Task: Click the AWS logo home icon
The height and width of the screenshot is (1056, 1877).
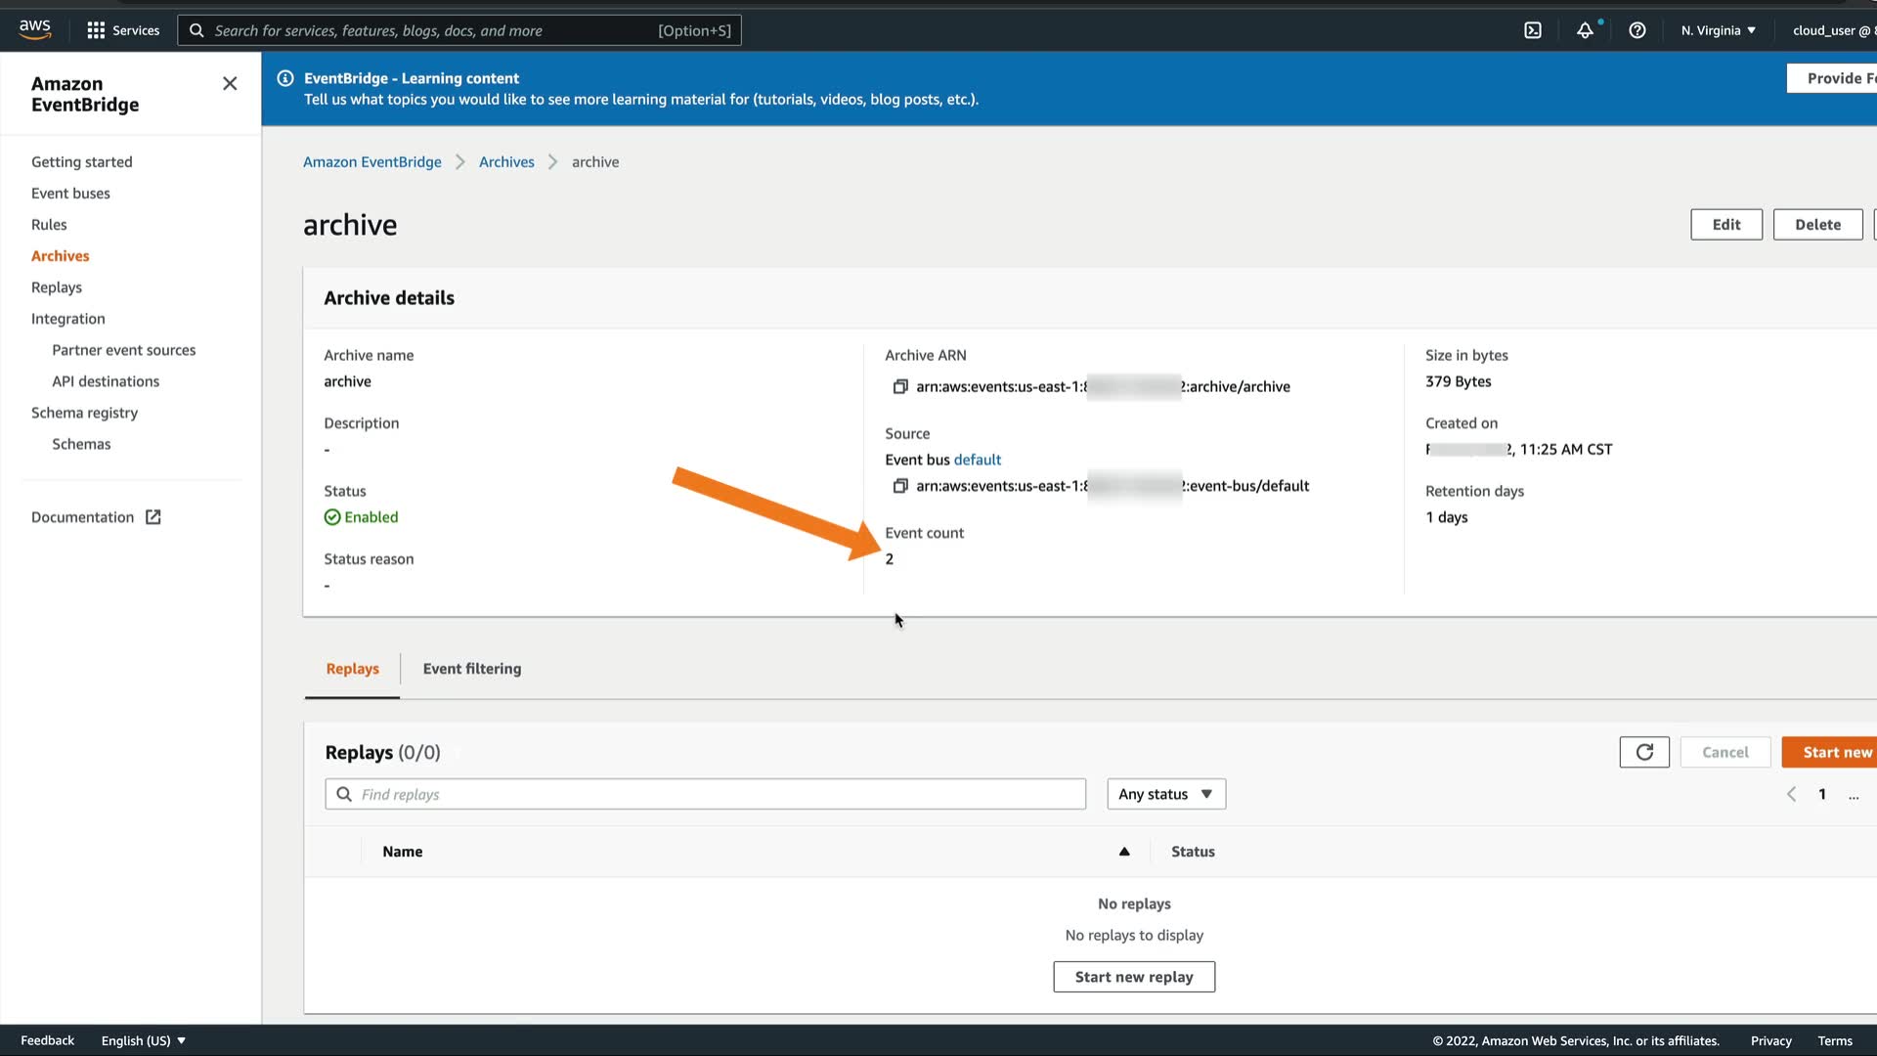Action: pos(34,29)
